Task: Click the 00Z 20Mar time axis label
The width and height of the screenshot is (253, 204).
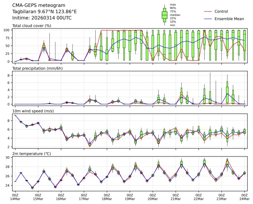Action: [153, 196]
